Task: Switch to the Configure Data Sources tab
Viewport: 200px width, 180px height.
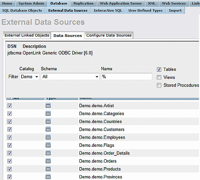Action: 109,35
